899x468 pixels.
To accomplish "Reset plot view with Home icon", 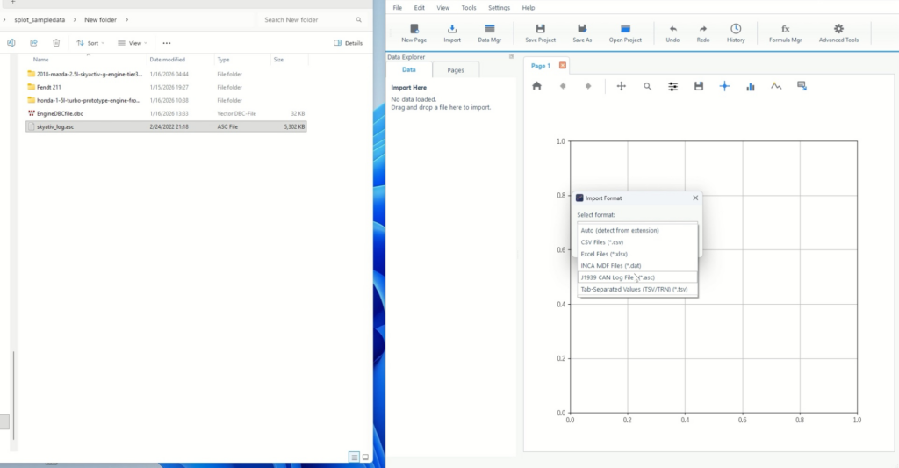I will 537,86.
